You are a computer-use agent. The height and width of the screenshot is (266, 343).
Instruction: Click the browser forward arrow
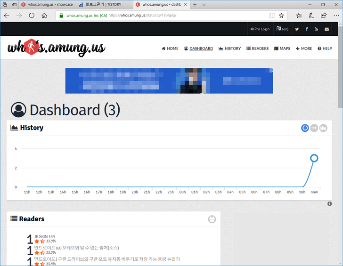pos(19,16)
